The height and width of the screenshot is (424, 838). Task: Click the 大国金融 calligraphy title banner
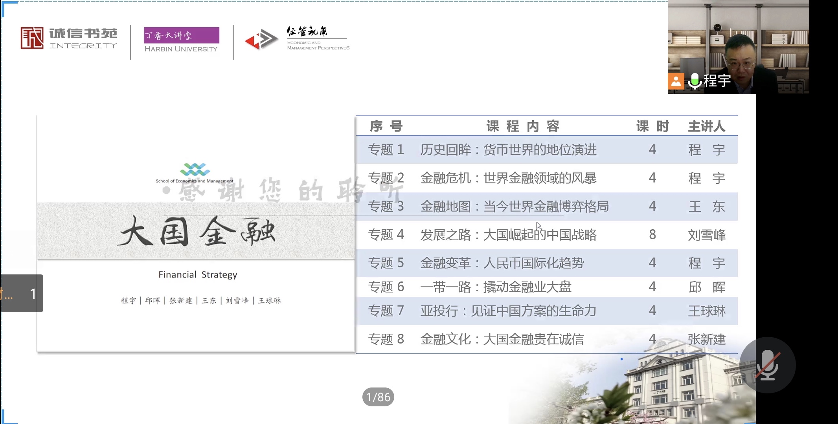click(x=196, y=232)
